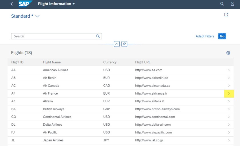
Task: Click the share icon near Standard view
Action: 226,15
